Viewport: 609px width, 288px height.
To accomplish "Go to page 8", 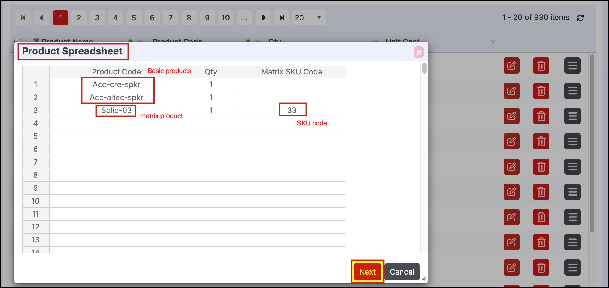I will pyautogui.click(x=189, y=18).
